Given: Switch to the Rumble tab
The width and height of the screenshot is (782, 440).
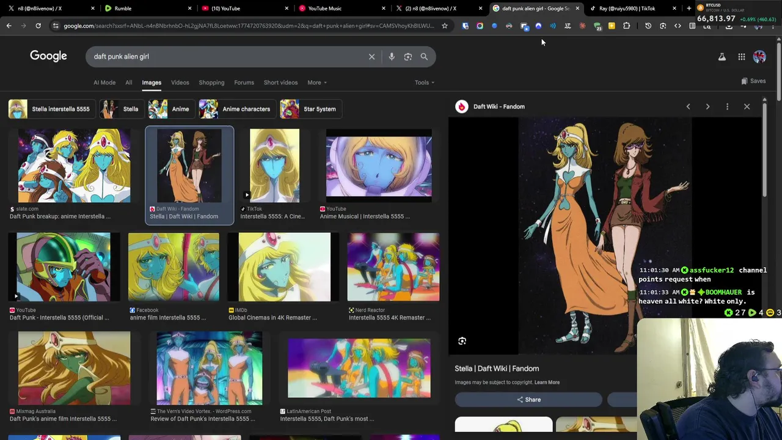Looking at the screenshot, I should pyautogui.click(x=147, y=9).
